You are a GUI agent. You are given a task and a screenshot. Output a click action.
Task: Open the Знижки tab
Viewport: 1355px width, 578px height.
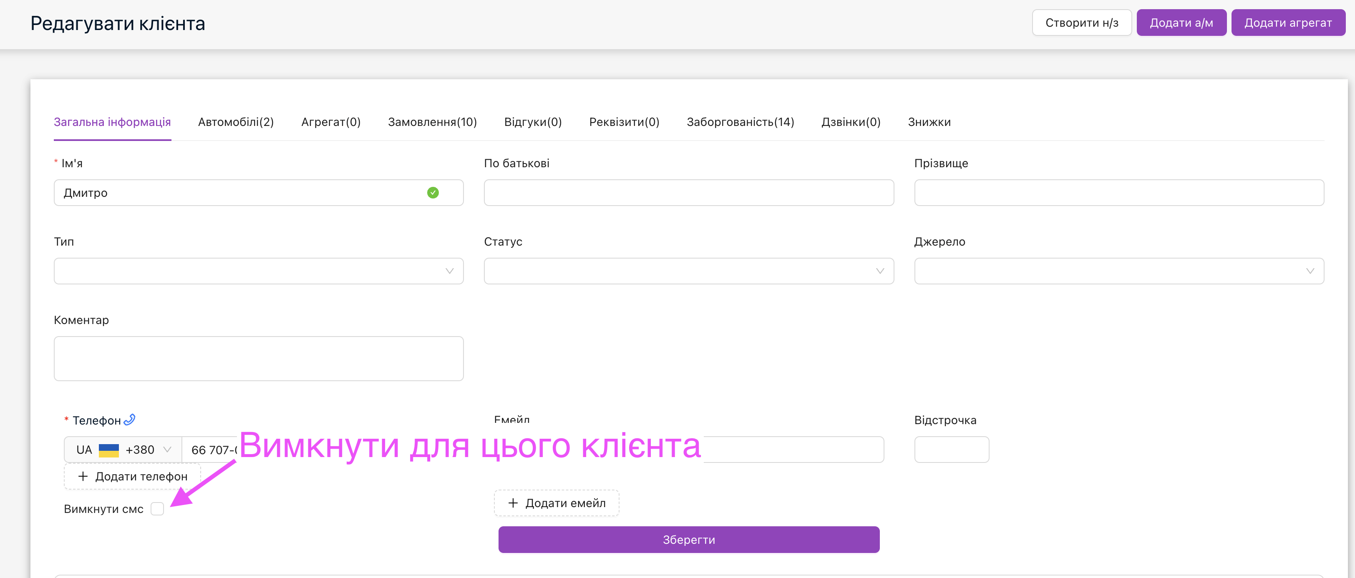point(929,122)
